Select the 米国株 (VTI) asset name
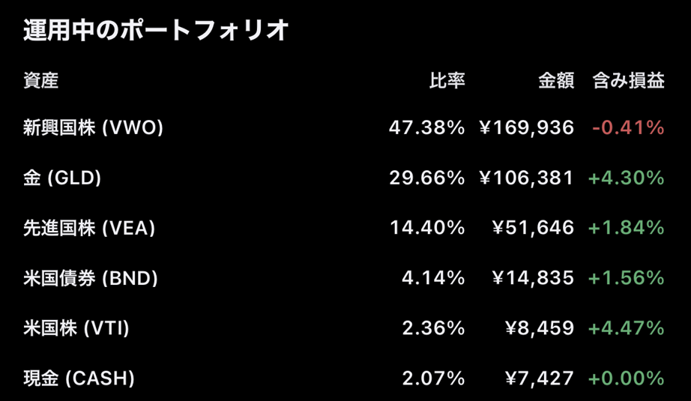691x401 pixels. [x=78, y=328]
